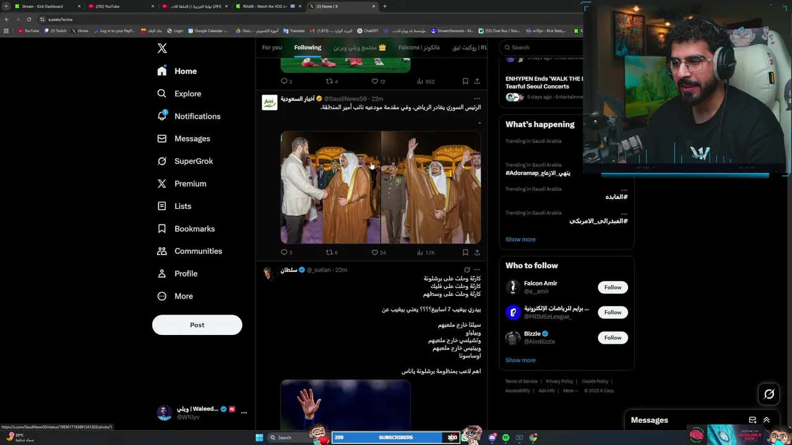792x445 pixels.
Task: Open Explore in the sidebar
Action: pyautogui.click(x=179, y=94)
